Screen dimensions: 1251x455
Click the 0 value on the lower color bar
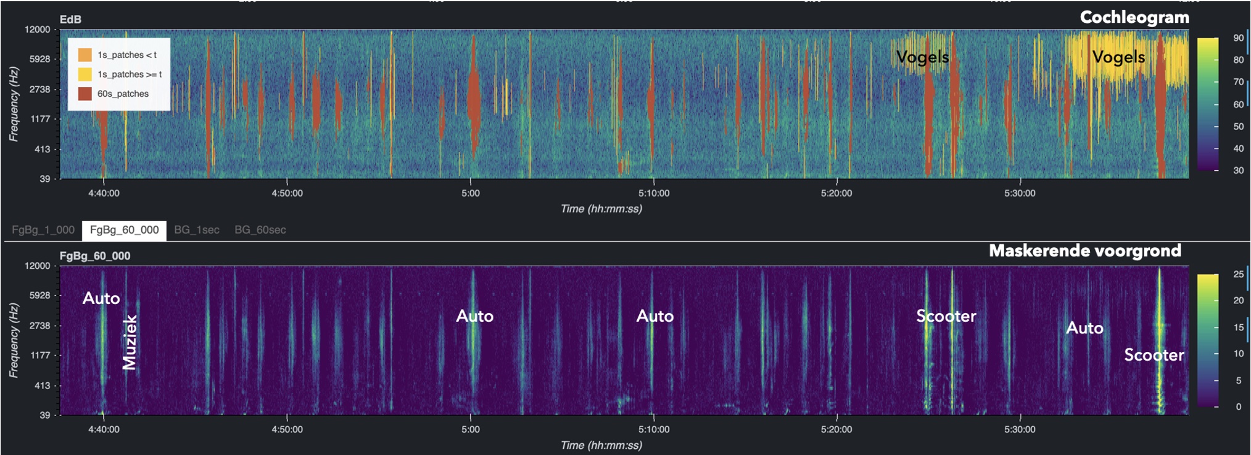1238,407
